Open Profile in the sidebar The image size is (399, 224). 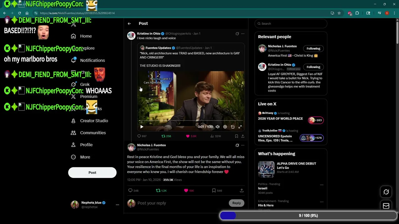coord(82,145)
